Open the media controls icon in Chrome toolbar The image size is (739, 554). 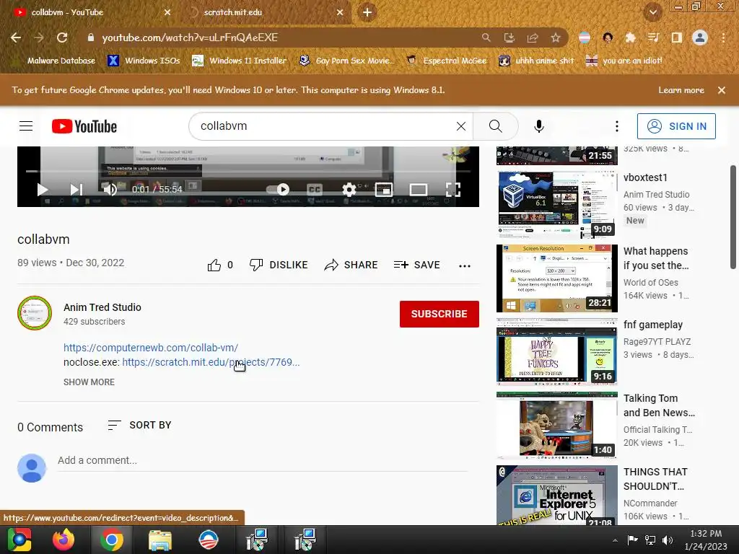tap(654, 38)
